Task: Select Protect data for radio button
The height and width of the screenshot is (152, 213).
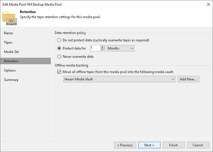Action: point(59,48)
